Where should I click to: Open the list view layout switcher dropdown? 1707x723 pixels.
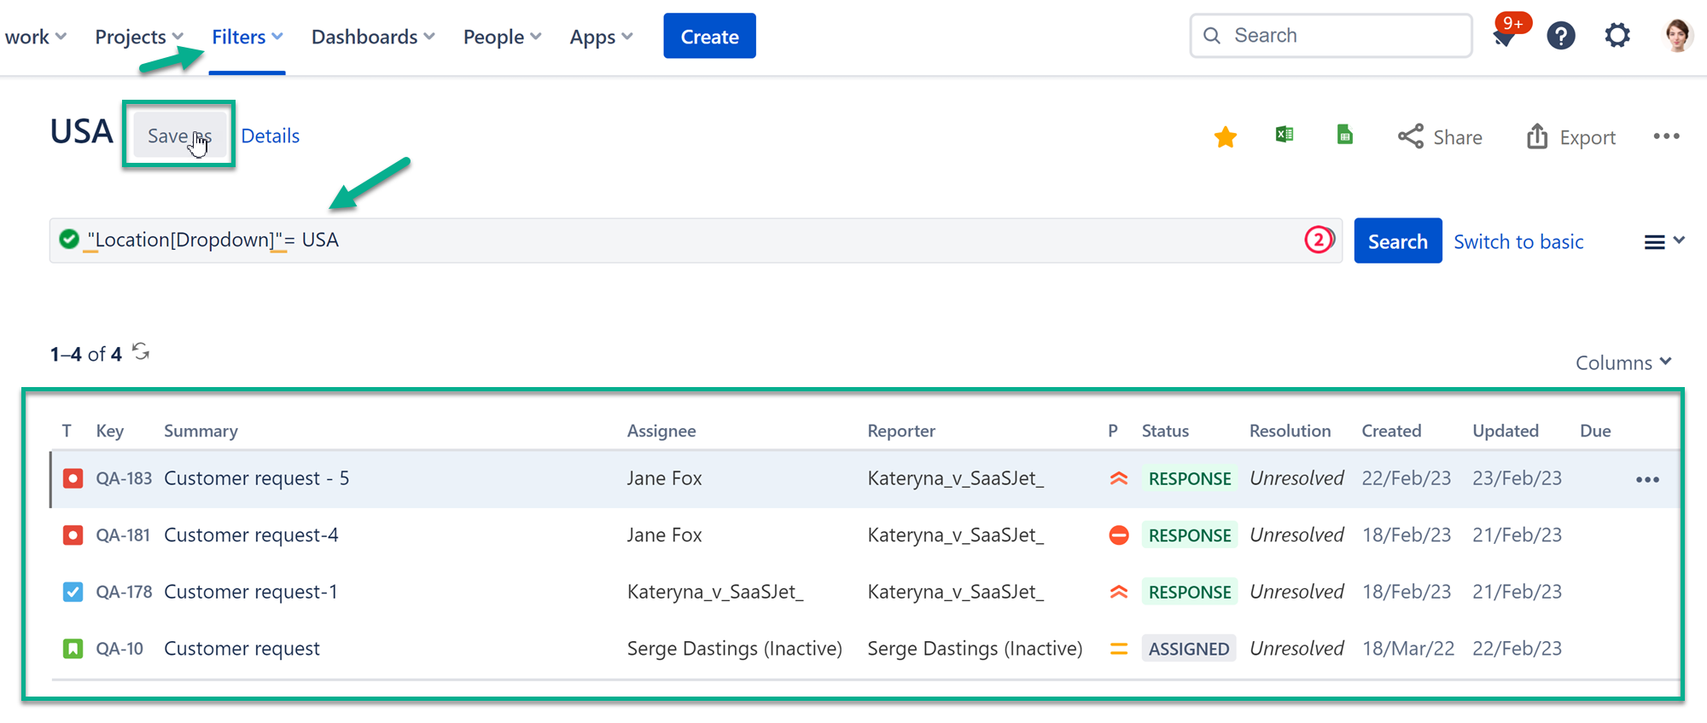tap(1663, 242)
